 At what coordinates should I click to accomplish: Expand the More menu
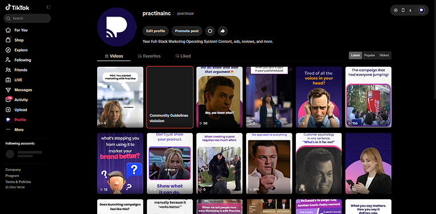click(x=14, y=130)
